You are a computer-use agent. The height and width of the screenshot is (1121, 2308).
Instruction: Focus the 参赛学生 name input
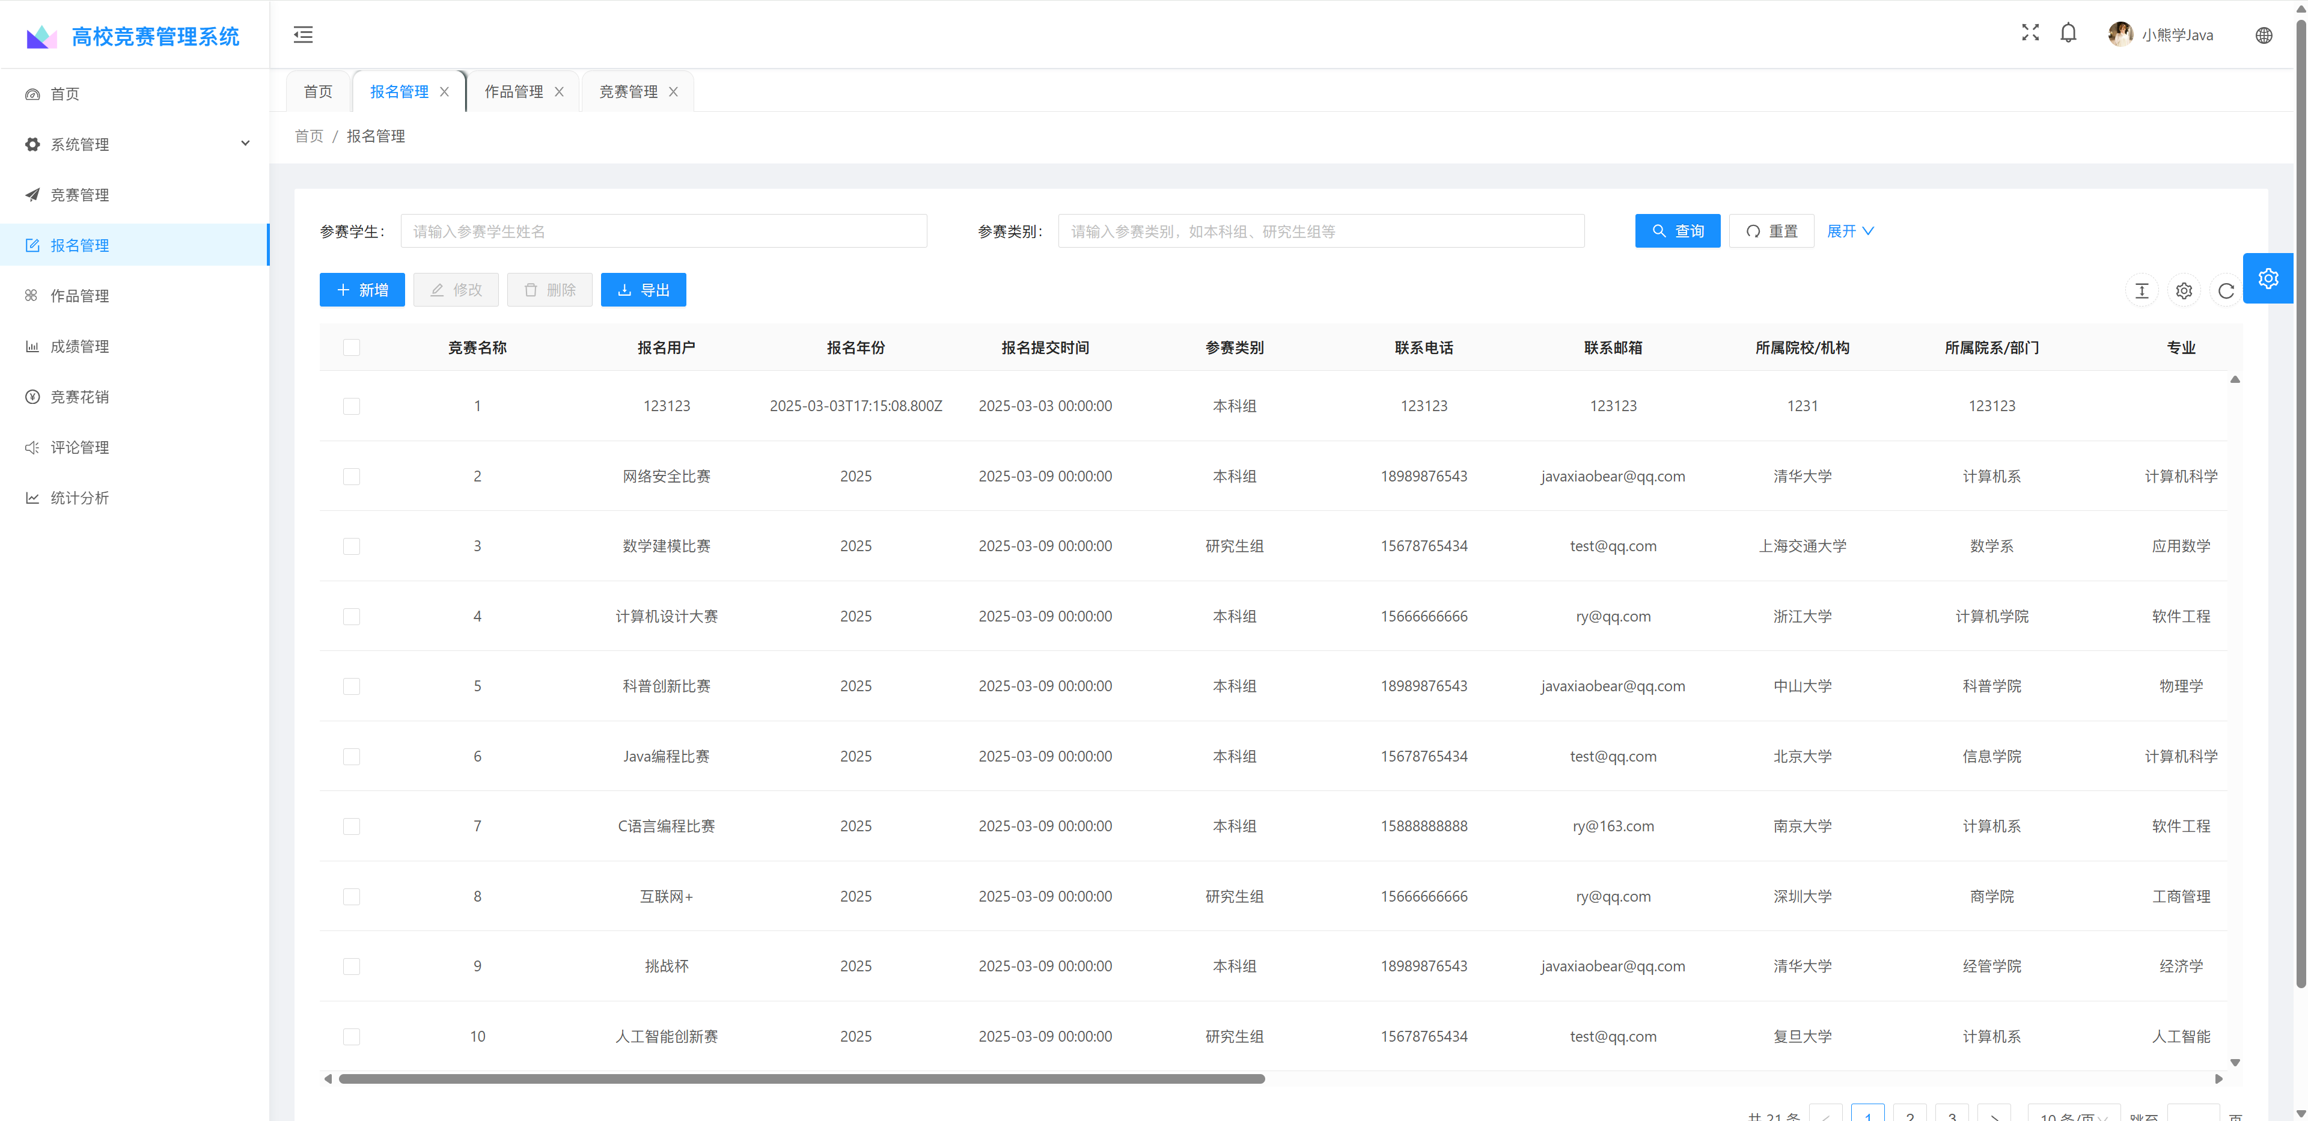pos(663,231)
